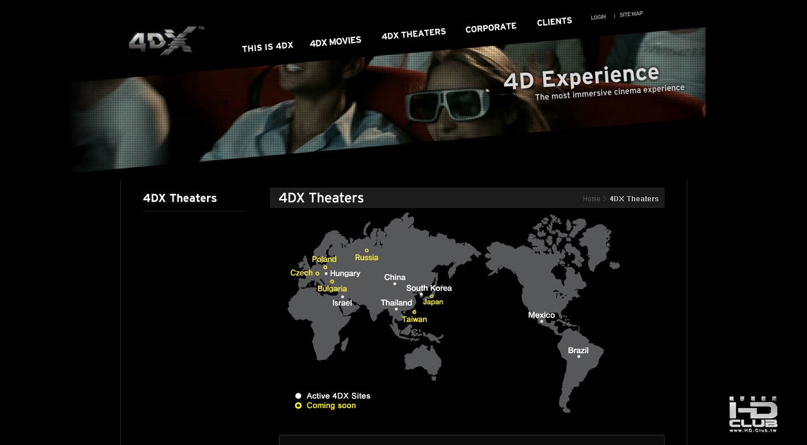807x445 pixels.
Task: Click the Czech marker on the map
Action: click(x=317, y=274)
